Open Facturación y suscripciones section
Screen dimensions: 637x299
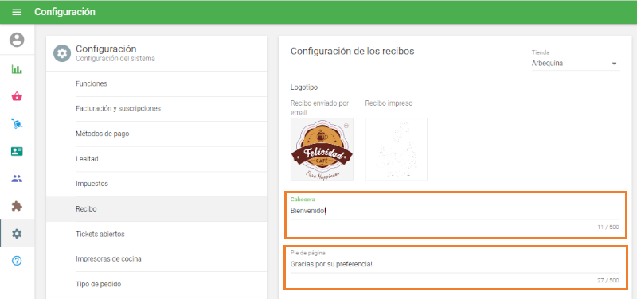pyautogui.click(x=156, y=109)
